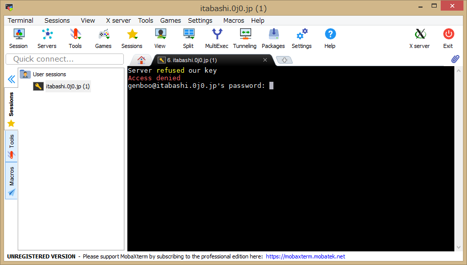Click the Quick connect input field
The height and width of the screenshot is (265, 467).
pos(65,59)
